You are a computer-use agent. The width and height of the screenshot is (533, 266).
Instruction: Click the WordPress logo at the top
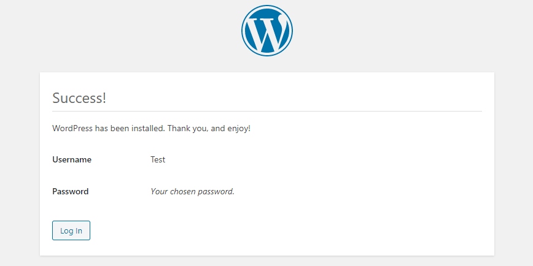267,31
